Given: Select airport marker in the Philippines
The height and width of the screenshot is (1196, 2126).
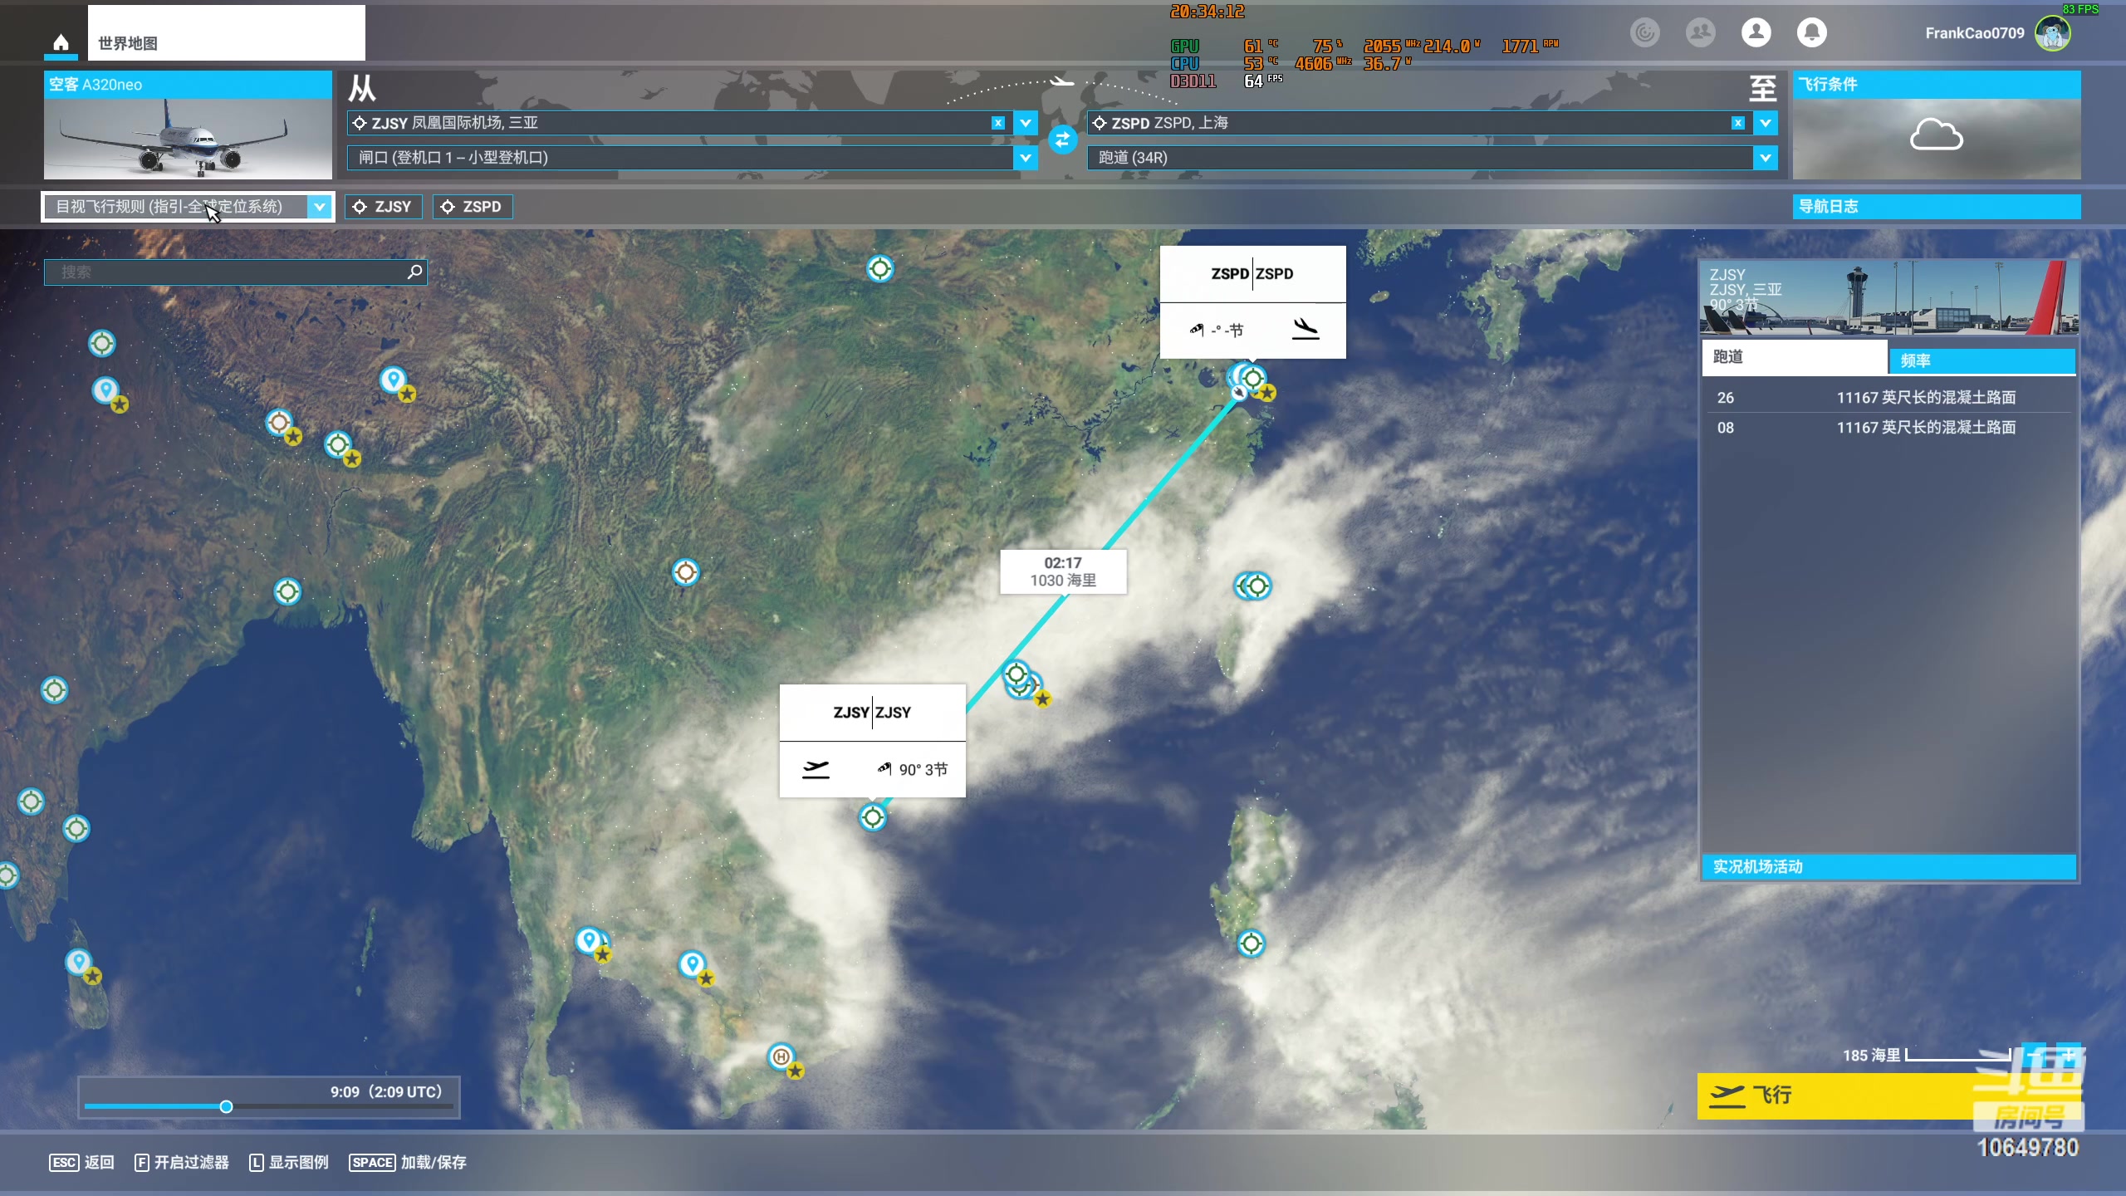Looking at the screenshot, I should pos(1251,944).
